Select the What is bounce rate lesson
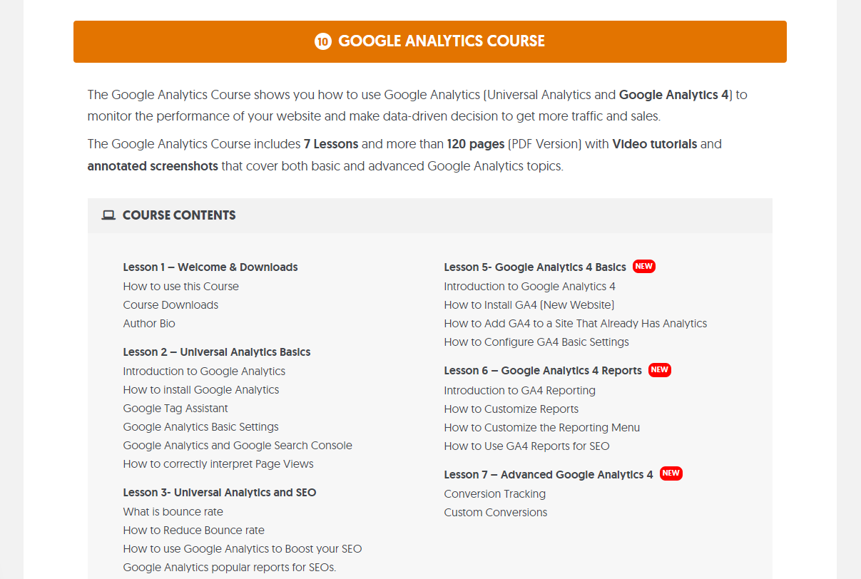Screen dimensions: 861x579 tap(173, 511)
